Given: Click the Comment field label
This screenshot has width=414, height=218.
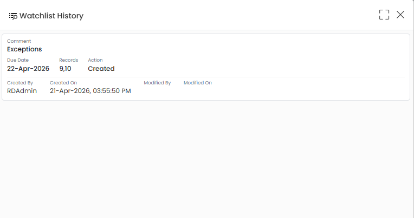Looking at the screenshot, I should click(19, 41).
